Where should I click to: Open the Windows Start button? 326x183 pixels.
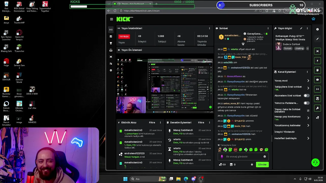[125, 179]
